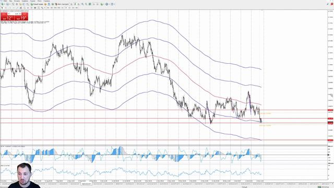Click the red Buy price button showing 19

point(21,18)
